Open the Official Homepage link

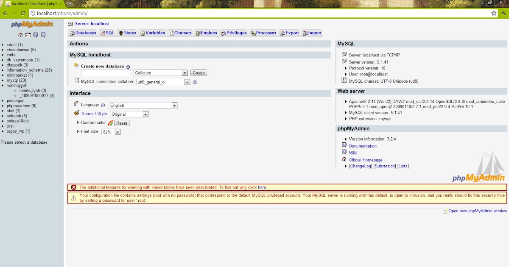[x=366, y=160]
